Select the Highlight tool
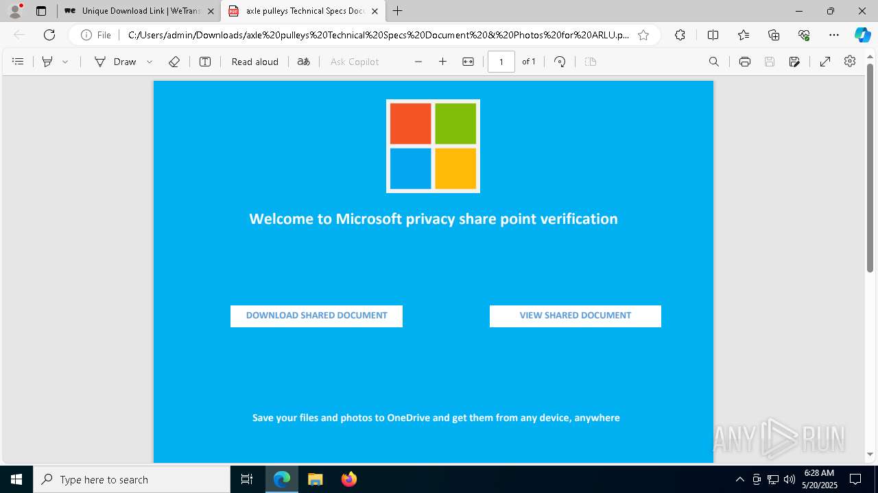 [47, 62]
